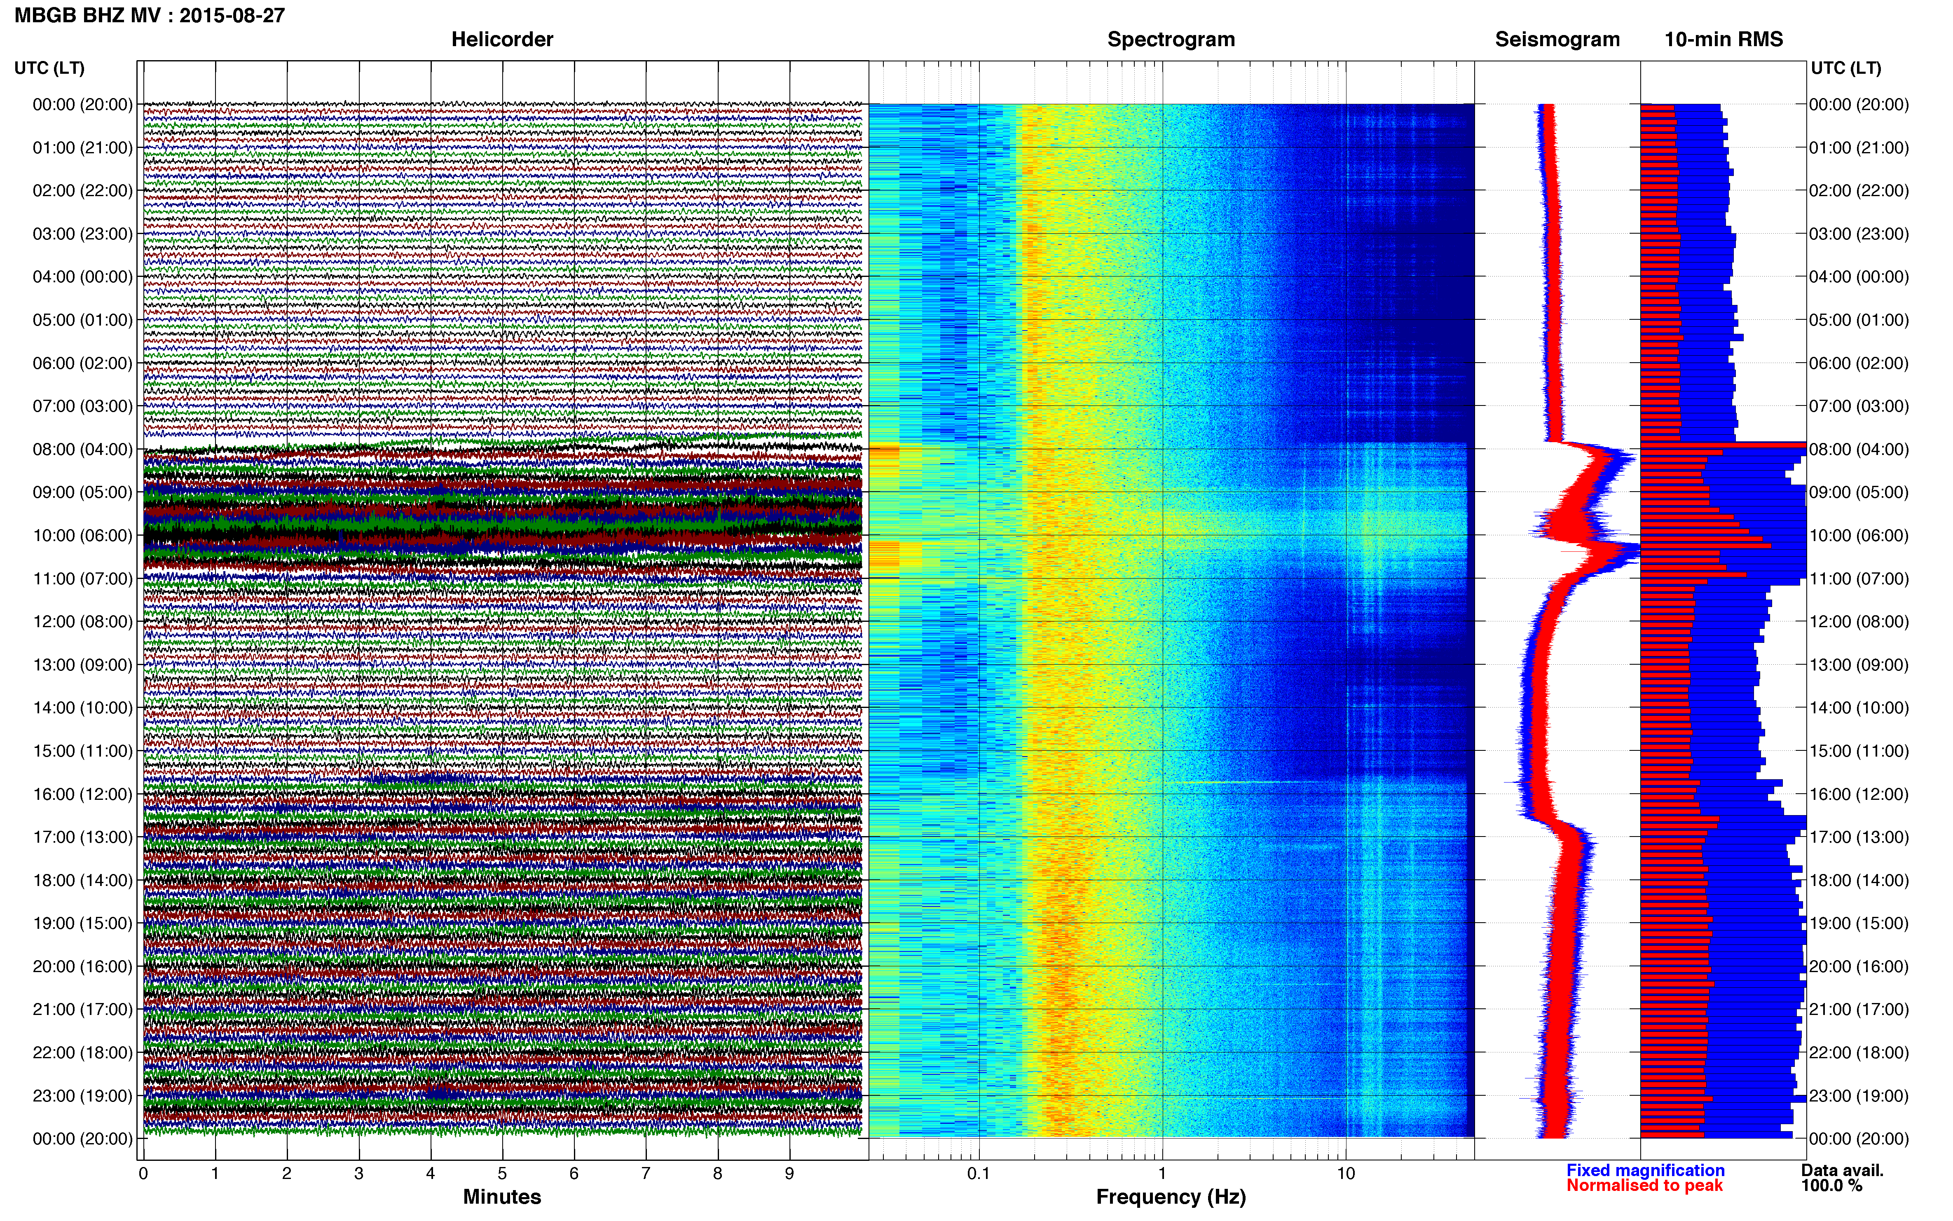
Task: Click the RMS-side 20:00 (16:00) time label
Action: 1859,967
